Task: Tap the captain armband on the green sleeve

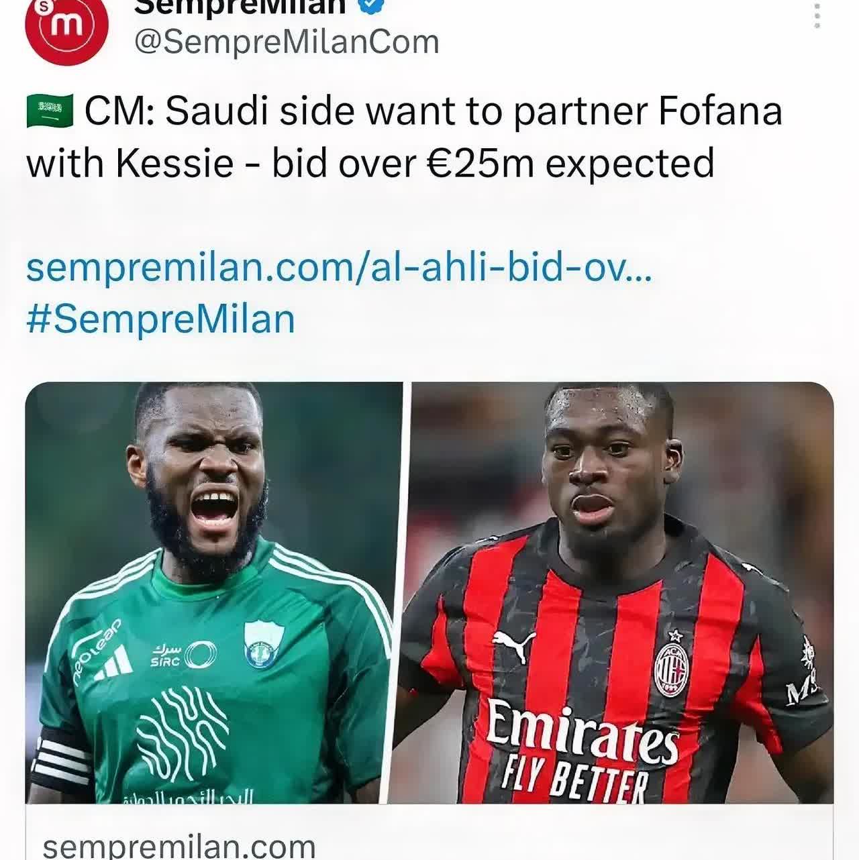Action: [61, 761]
